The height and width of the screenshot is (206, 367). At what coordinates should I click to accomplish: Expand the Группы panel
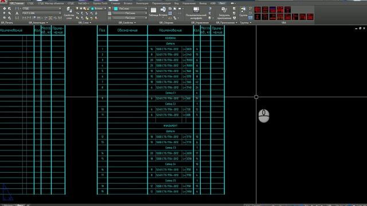[x=245, y=23]
